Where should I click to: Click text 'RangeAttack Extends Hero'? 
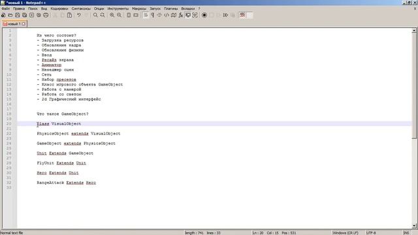[67, 183]
